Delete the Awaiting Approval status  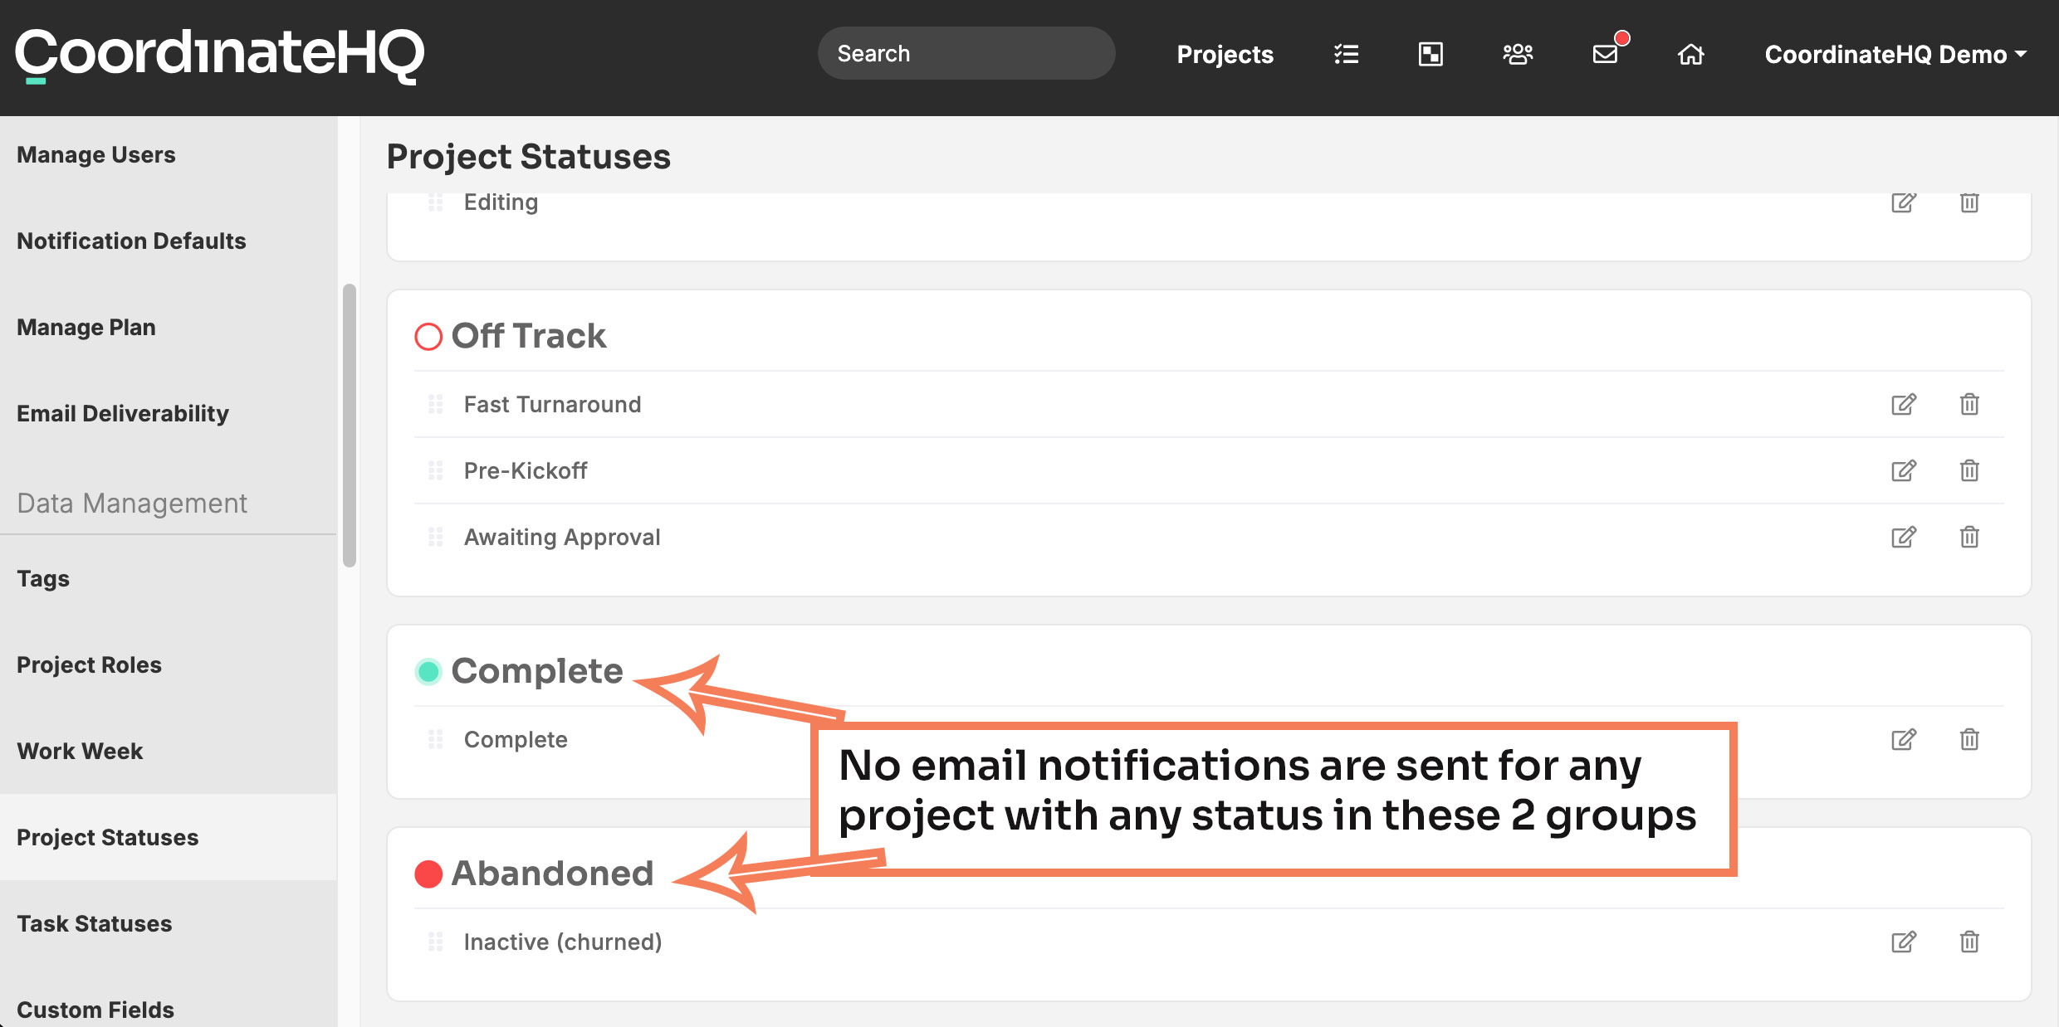(1969, 537)
